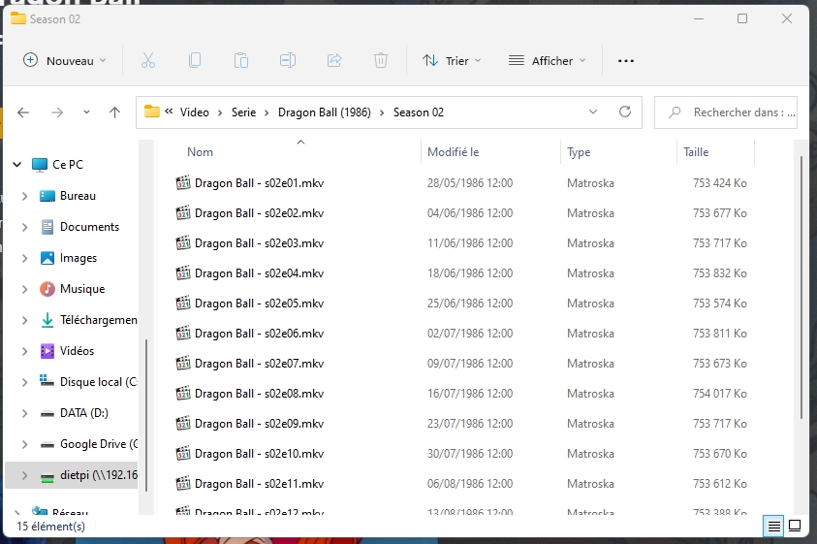Click the file icon of s02e05.mkv
Screen dimensions: 817x544
183,304
